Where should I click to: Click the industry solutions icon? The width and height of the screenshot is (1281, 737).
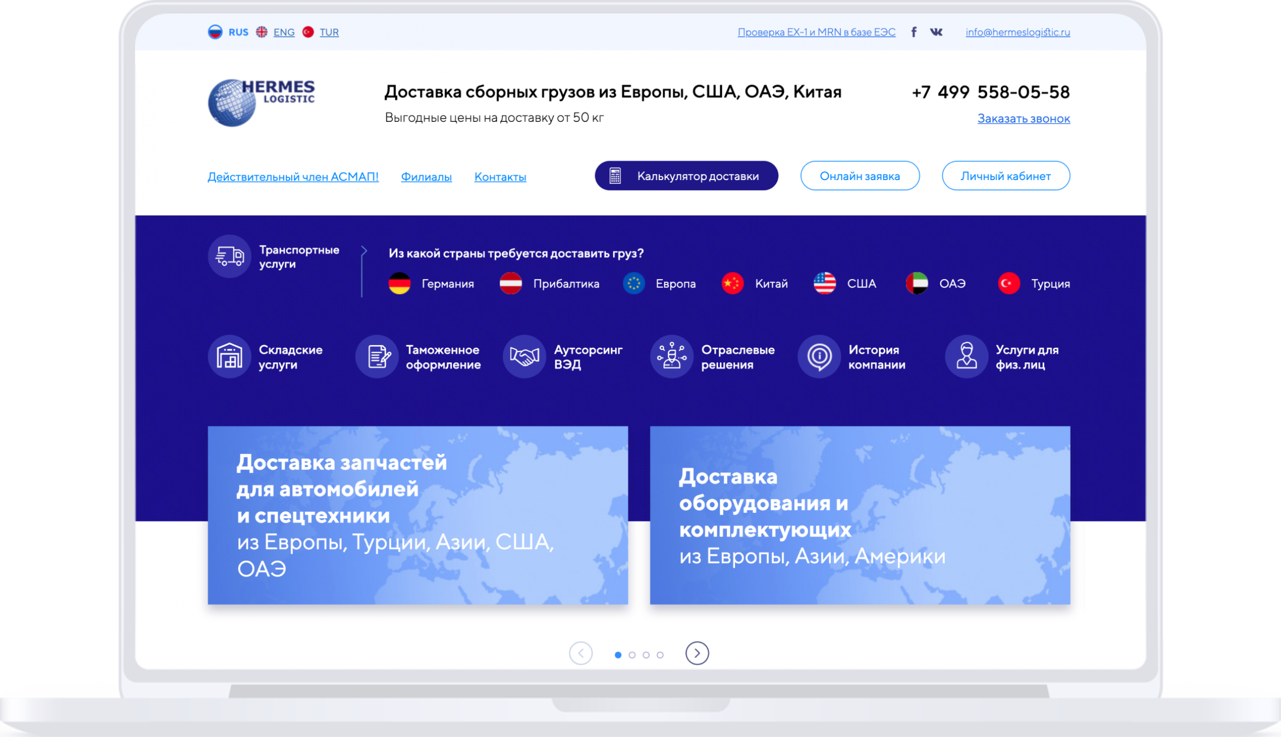[x=672, y=356]
